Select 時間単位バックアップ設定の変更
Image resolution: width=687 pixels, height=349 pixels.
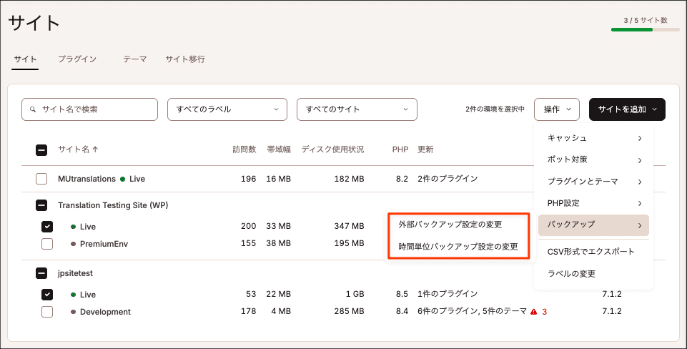(x=459, y=247)
